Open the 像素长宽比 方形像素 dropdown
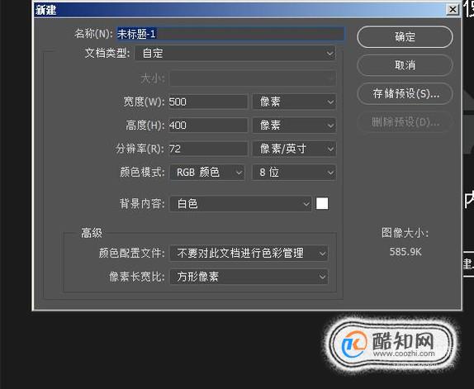474x389 pixels. click(249, 277)
